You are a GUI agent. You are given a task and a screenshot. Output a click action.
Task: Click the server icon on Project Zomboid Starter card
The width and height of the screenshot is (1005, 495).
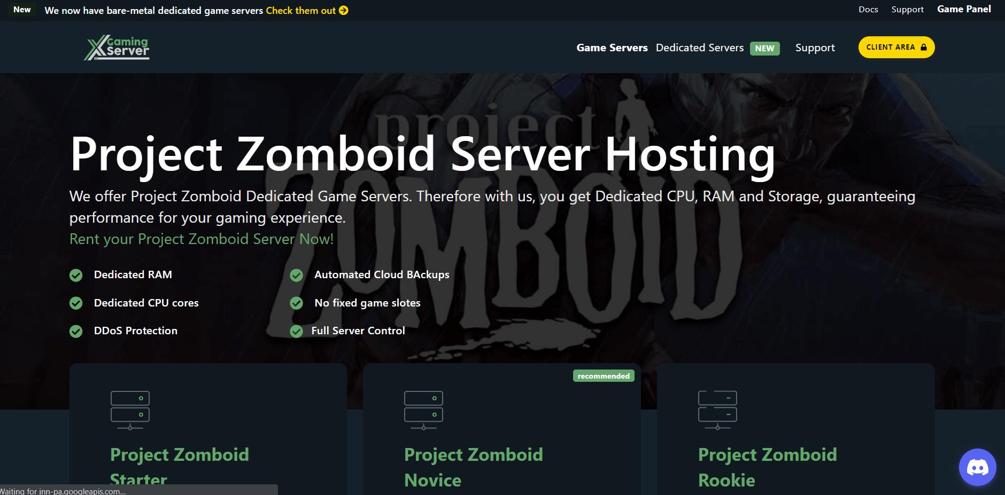click(x=130, y=410)
